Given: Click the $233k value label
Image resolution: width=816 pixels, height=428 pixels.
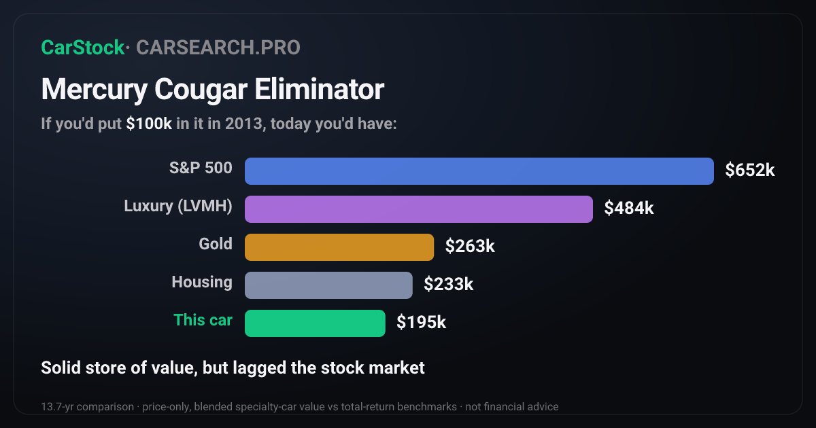Looking at the screenshot, I should coord(449,285).
